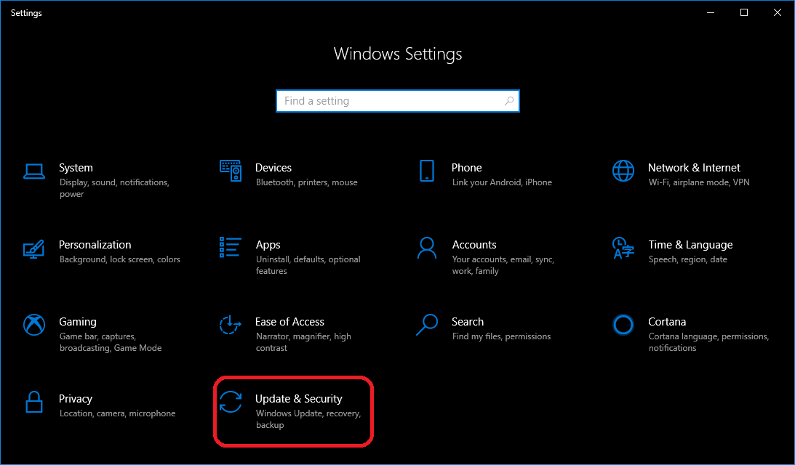Image resolution: width=795 pixels, height=465 pixels.
Task: Click 'Location, camera, microphone' description
Action: pyautogui.click(x=117, y=413)
